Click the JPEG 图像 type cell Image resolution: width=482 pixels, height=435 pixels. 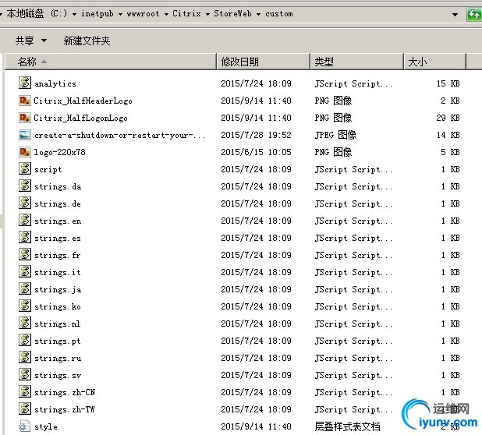[335, 135]
